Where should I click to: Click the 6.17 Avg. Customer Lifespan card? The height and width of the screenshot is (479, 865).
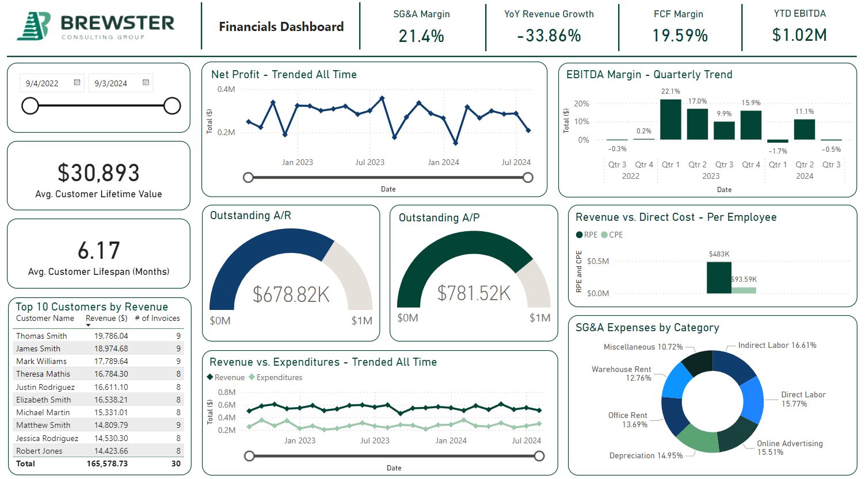(98, 254)
